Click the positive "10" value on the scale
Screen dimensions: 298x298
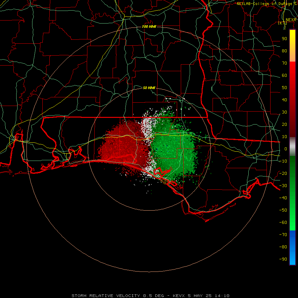(x=284, y=137)
